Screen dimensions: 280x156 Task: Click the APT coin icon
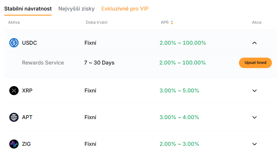[14, 117]
